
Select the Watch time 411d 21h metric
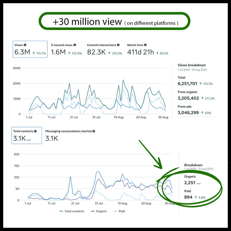[148, 49]
